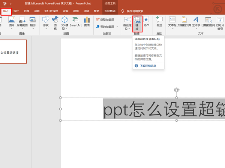
Task: Switch to the 设计 design tab
Action: (16, 11)
